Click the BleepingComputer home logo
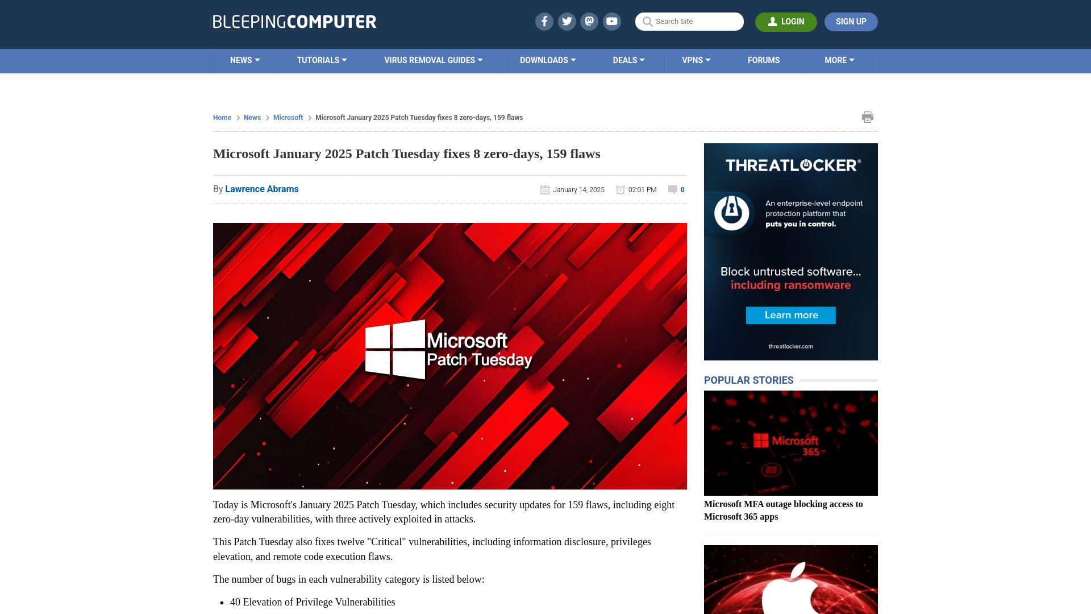The image size is (1091, 614). (x=294, y=21)
